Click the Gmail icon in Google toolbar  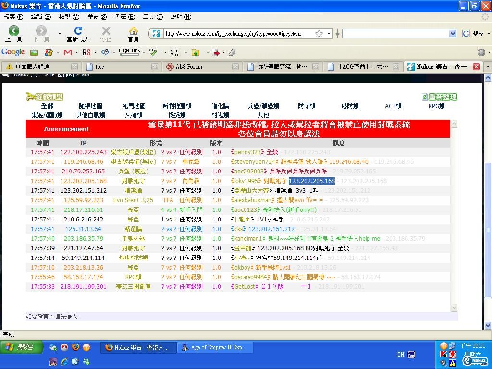click(x=68, y=52)
